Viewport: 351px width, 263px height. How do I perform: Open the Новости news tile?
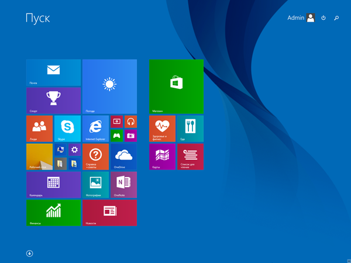click(110, 213)
